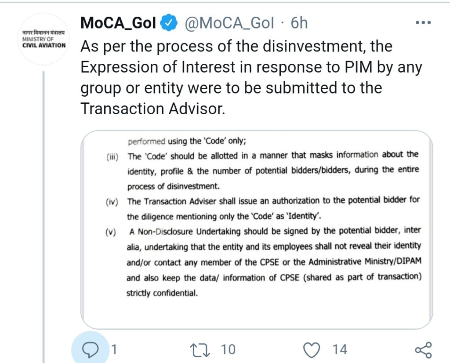The height and width of the screenshot is (363, 450).
Task: Open the 6h timestamp of tweet
Action: pos(299,23)
